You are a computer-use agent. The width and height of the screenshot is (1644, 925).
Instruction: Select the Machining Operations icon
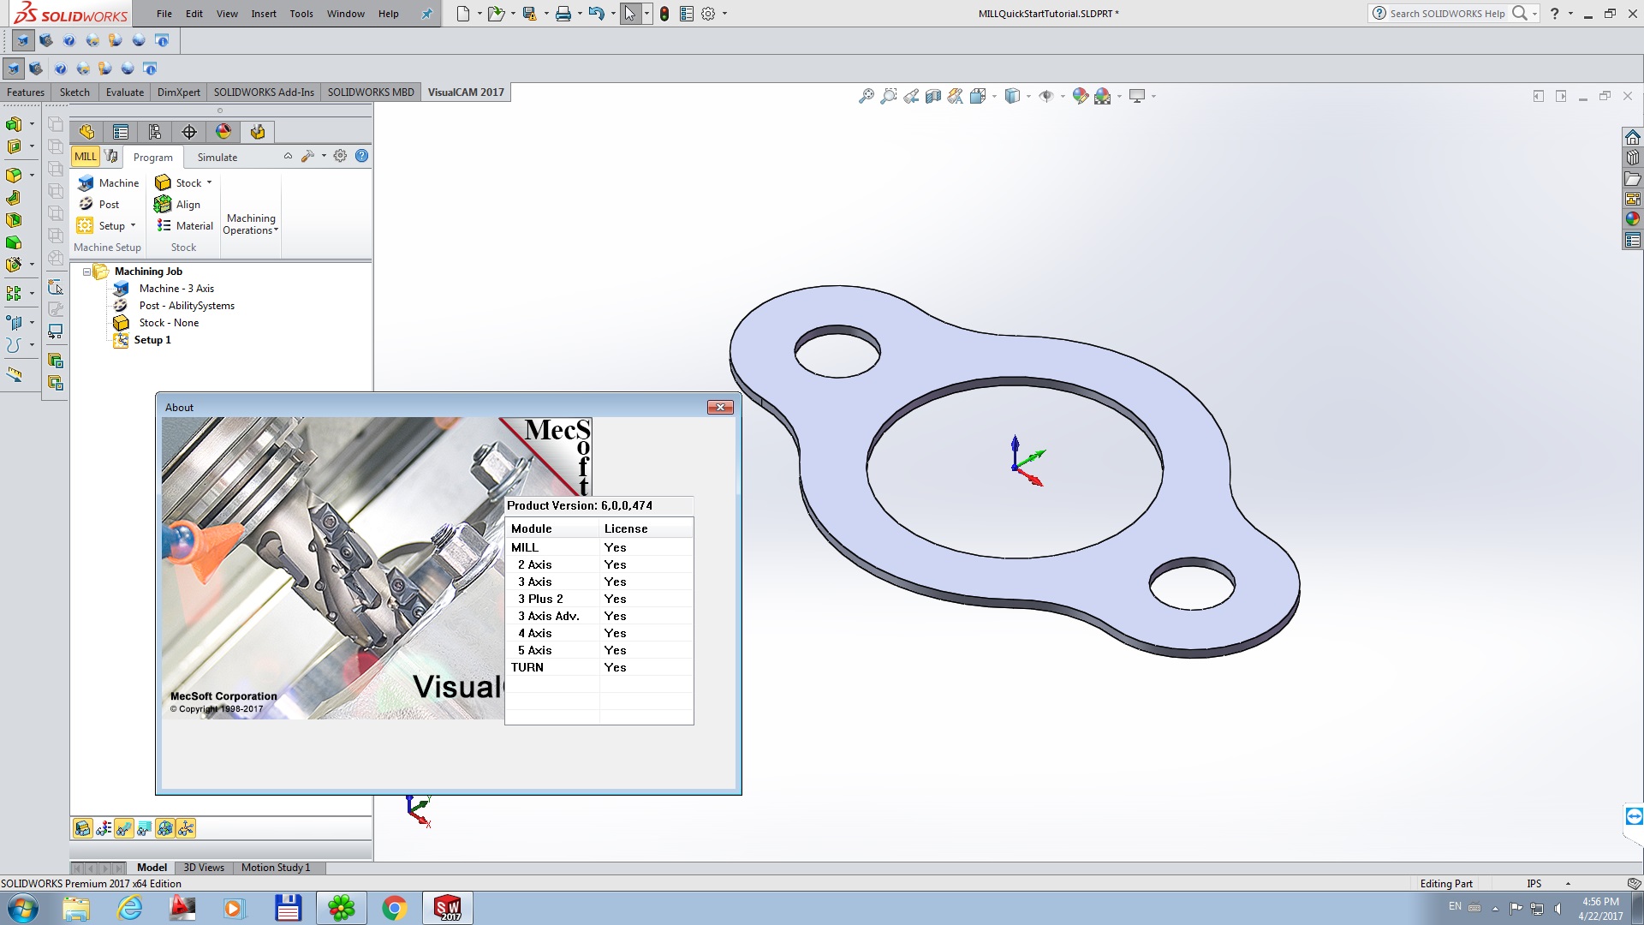247,224
